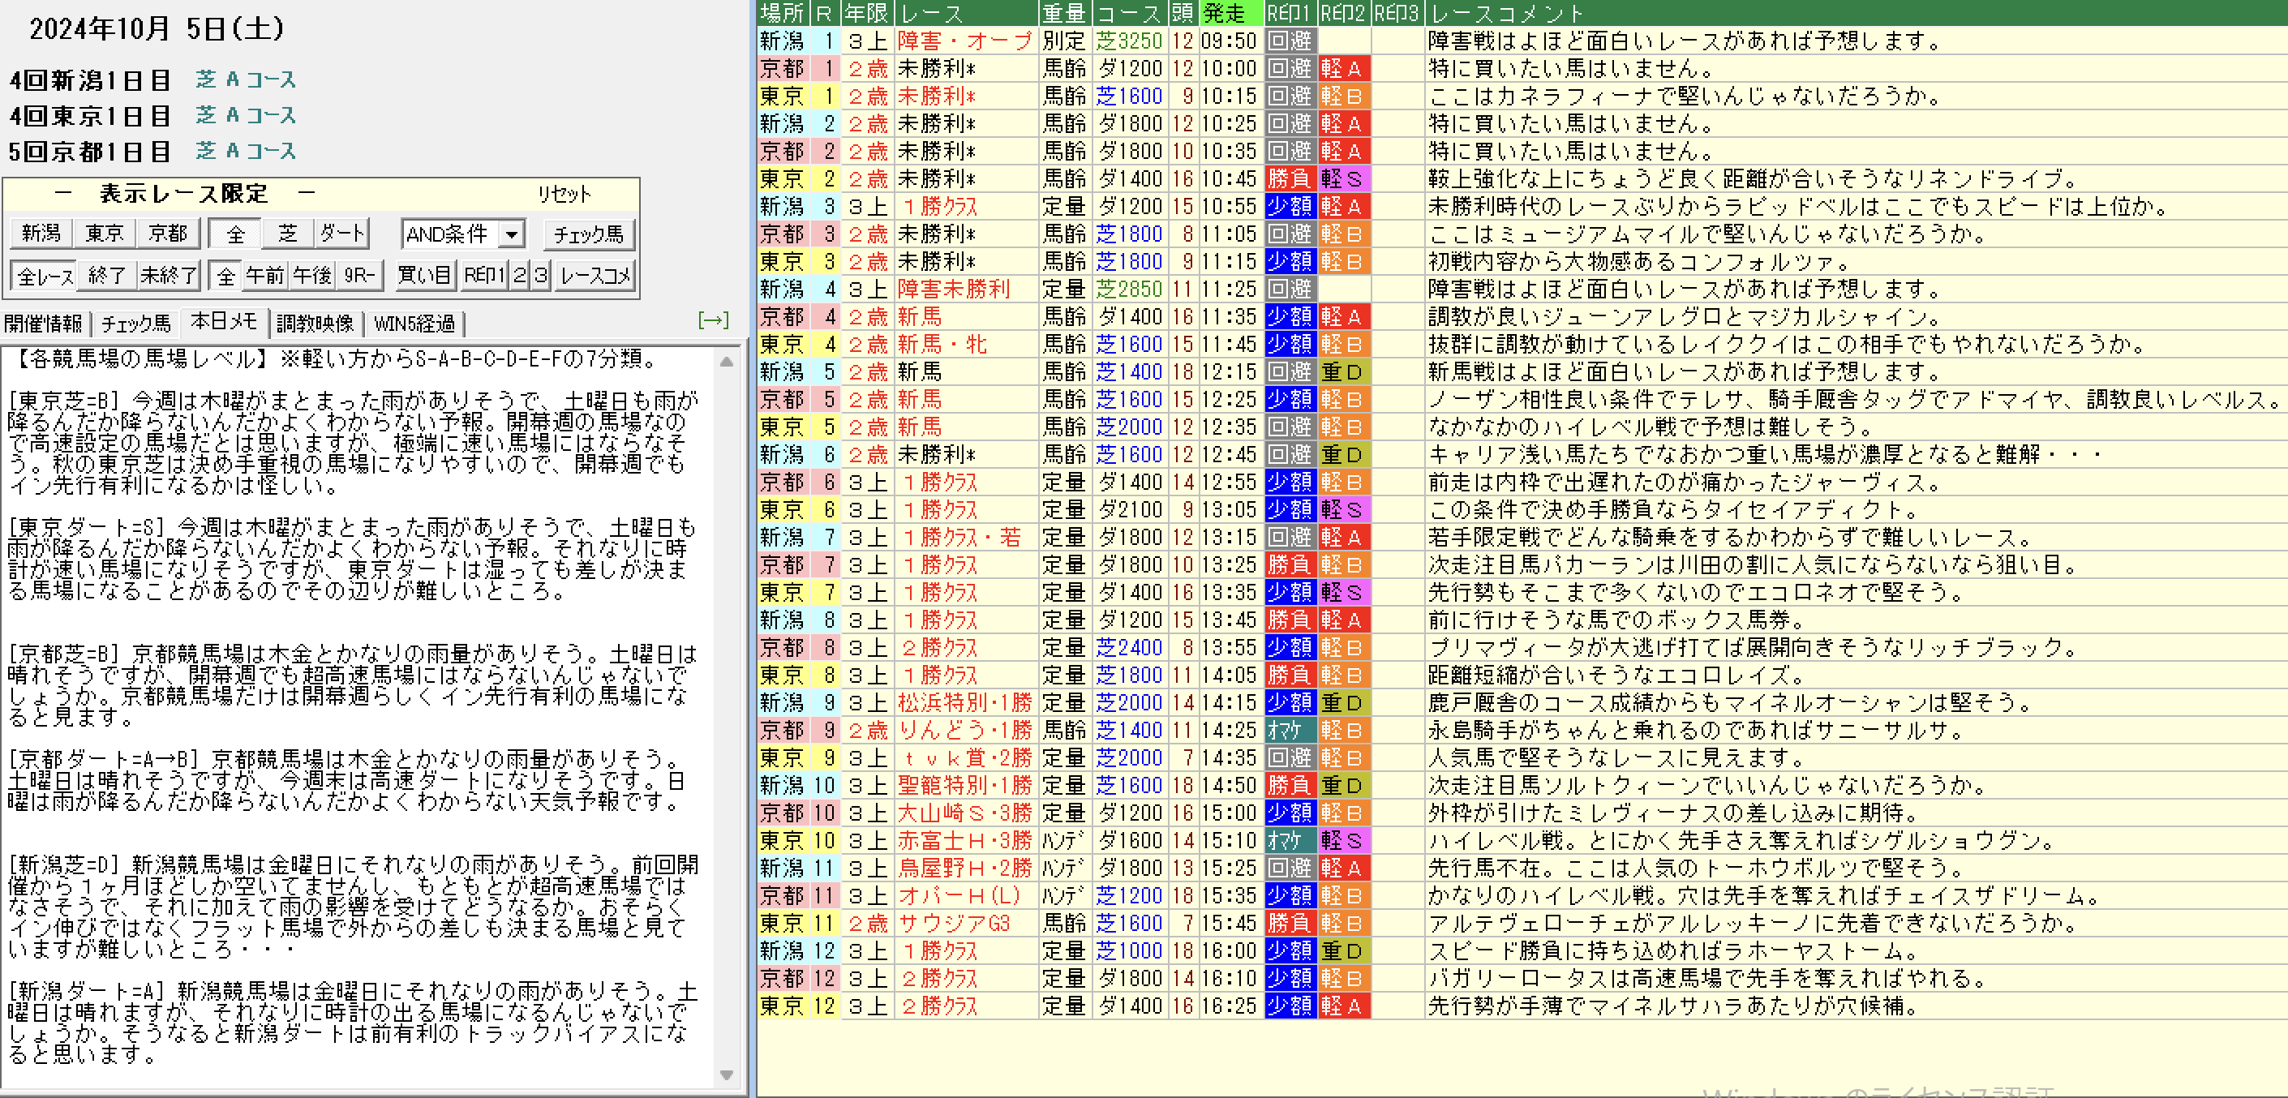The image size is (2288, 1098).
Task: Select the 本日メモ tab
Action: click(x=224, y=322)
